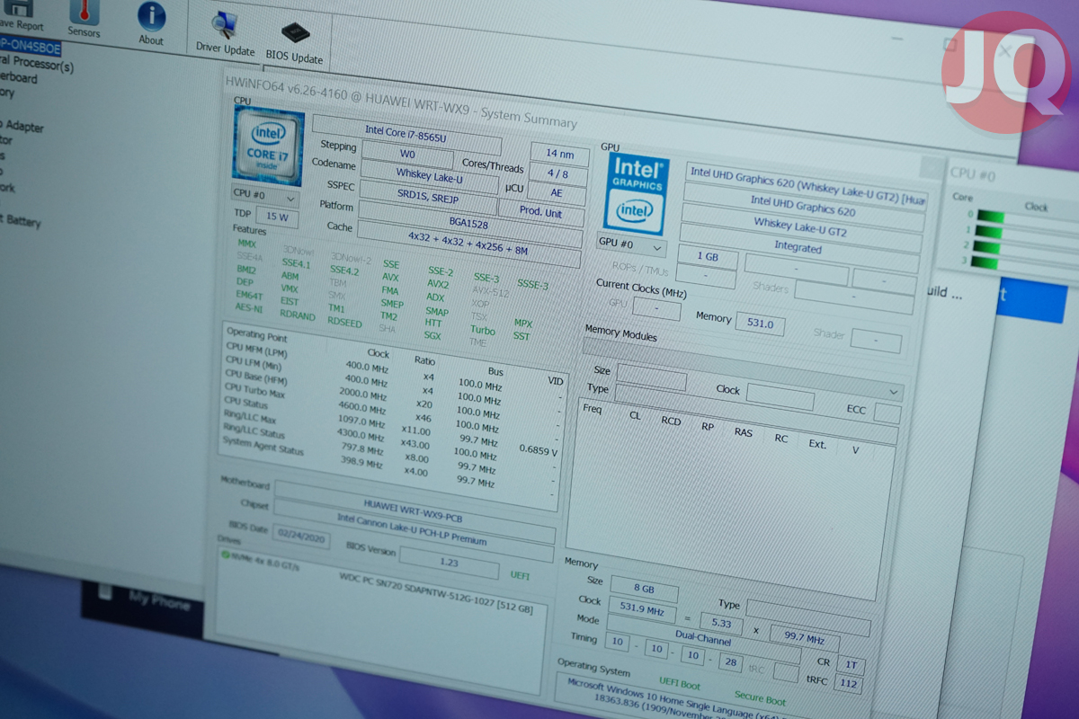
Task: Click the Intel Core i7-8565U name field
Action: point(406,133)
